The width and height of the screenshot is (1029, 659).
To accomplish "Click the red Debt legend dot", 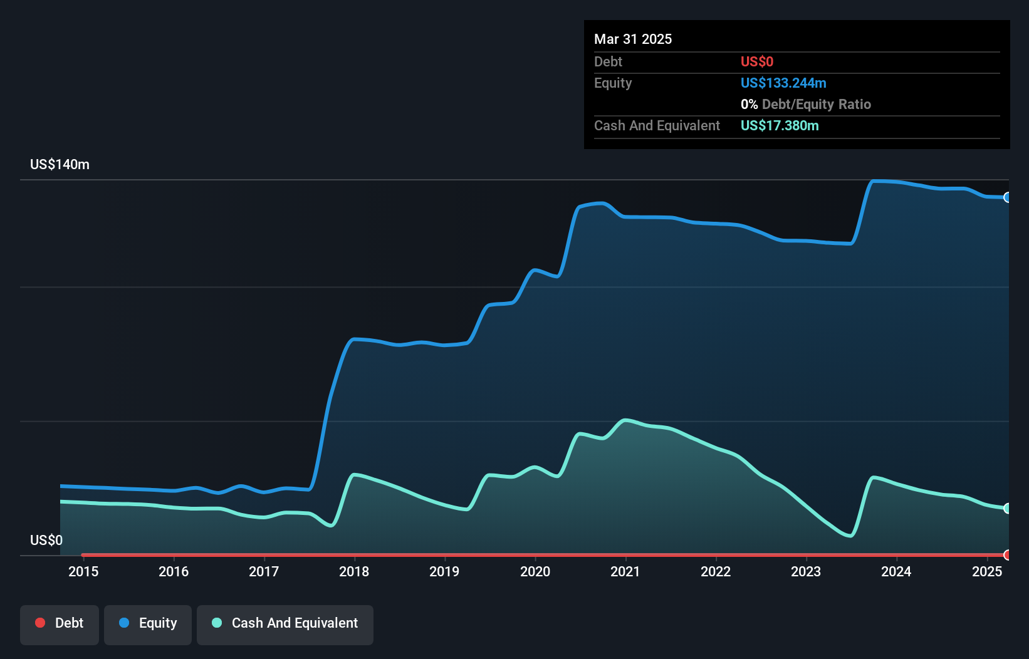I will click(40, 623).
